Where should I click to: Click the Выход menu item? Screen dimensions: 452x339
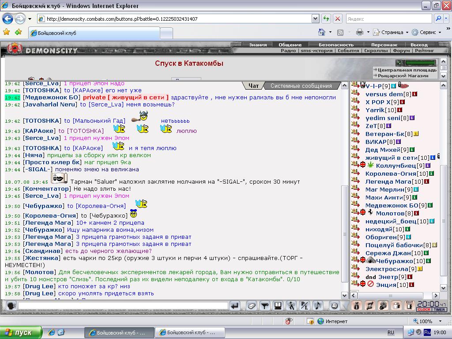coord(419,45)
